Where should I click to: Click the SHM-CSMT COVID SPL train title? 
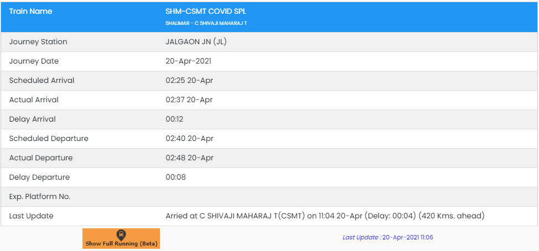tap(206, 11)
